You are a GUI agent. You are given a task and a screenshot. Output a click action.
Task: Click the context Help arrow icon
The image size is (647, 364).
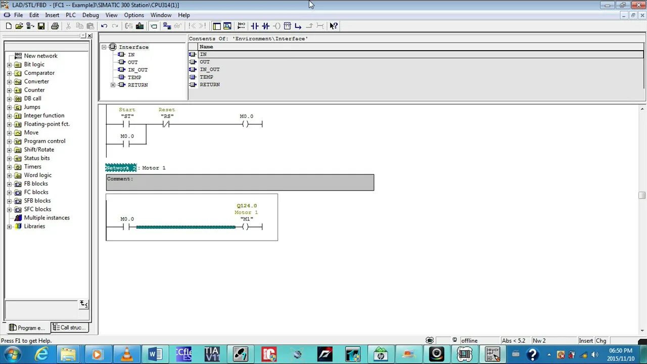[334, 26]
